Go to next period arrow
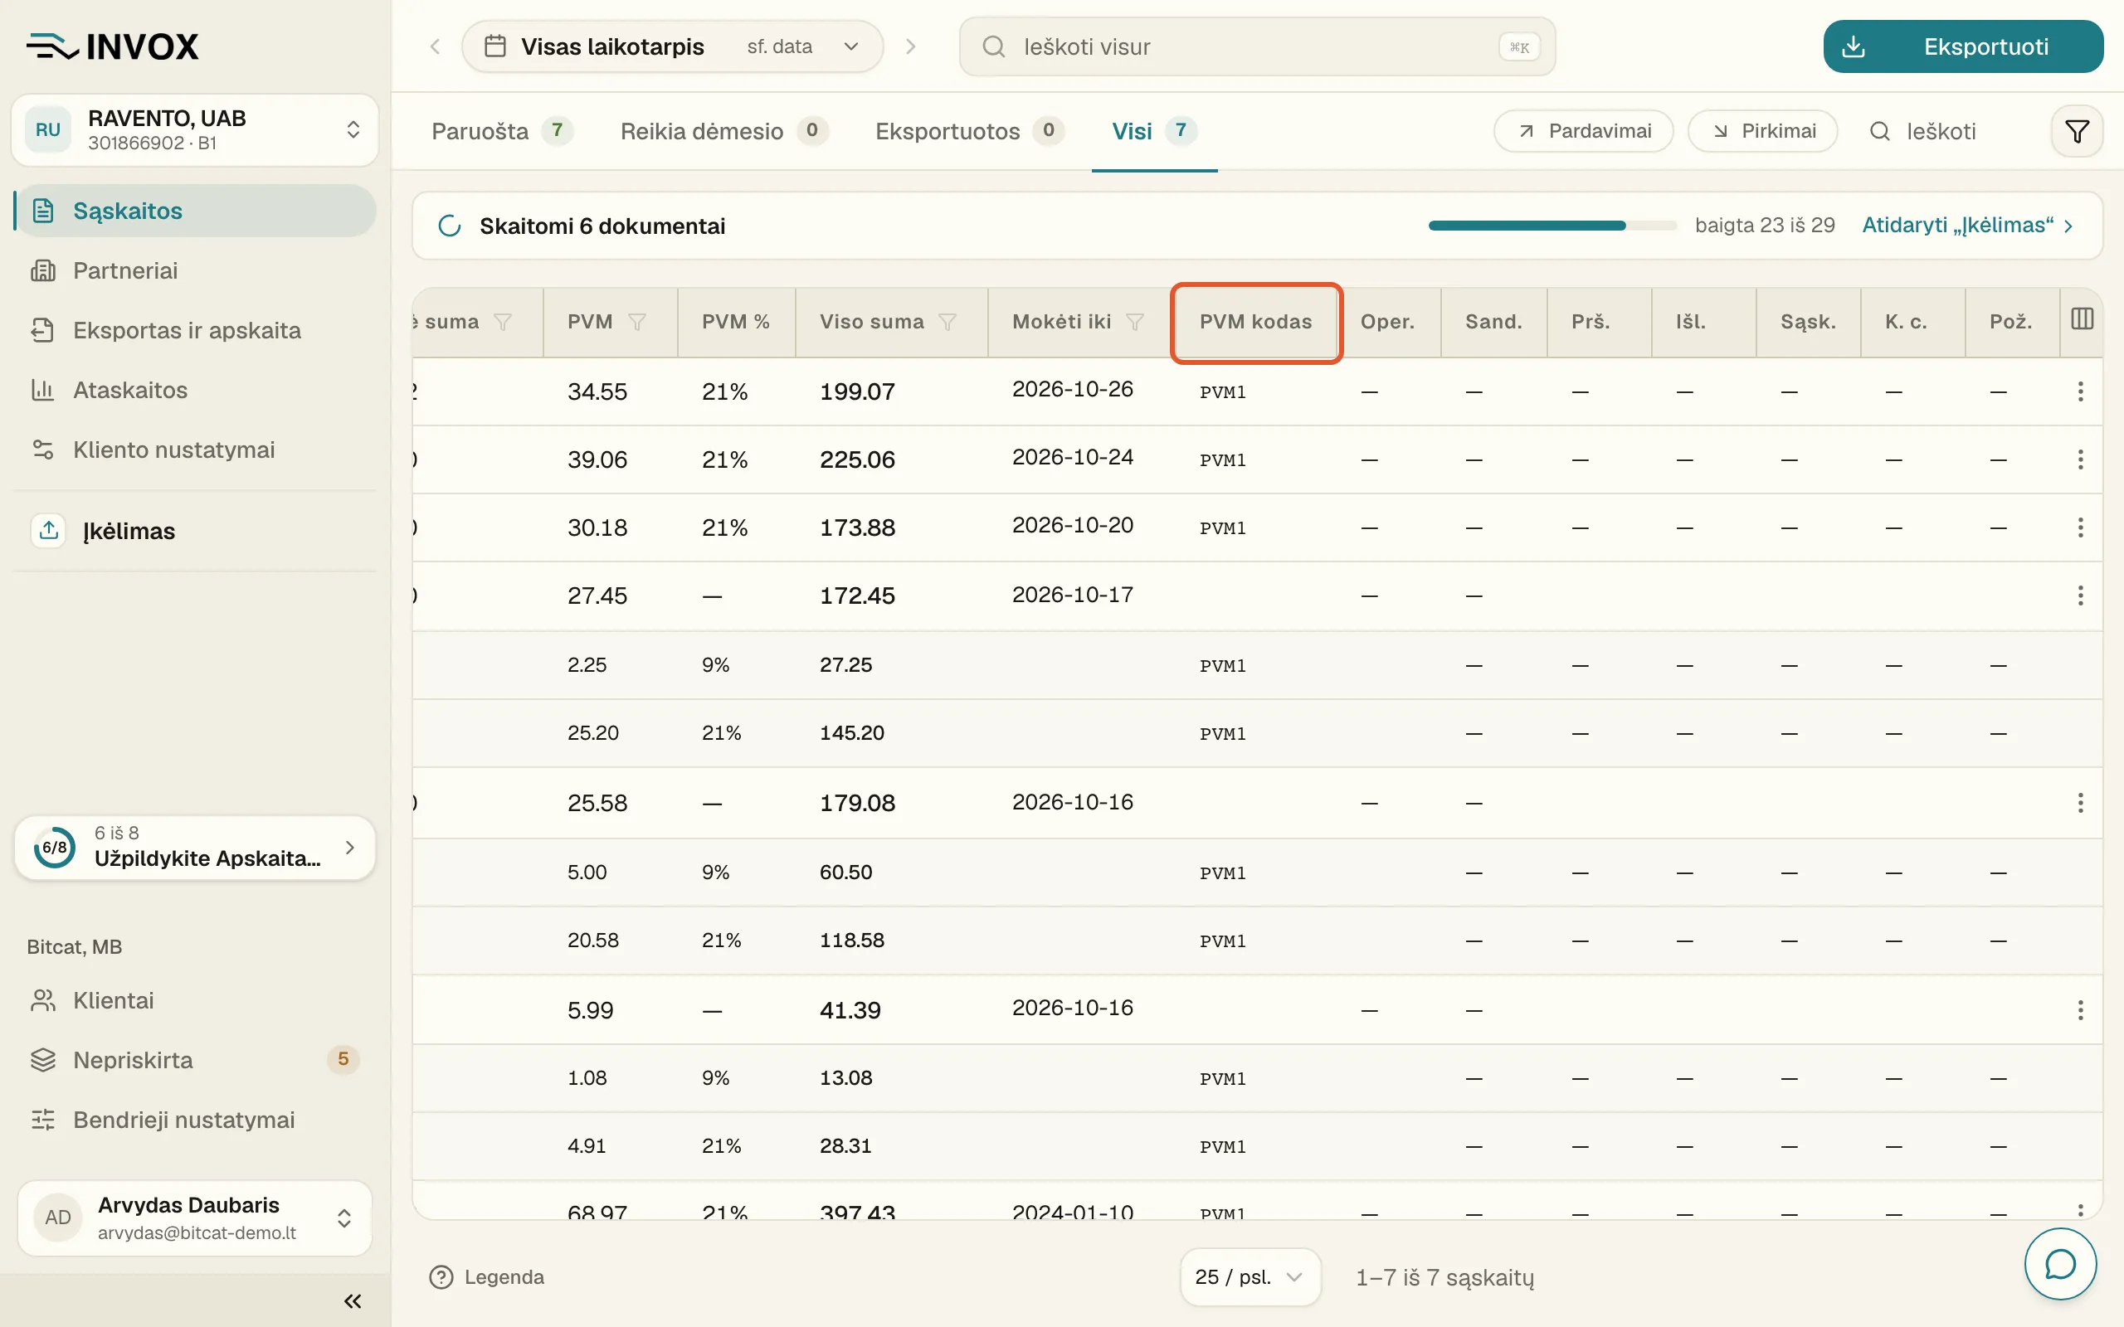This screenshot has width=2124, height=1327. coord(910,46)
